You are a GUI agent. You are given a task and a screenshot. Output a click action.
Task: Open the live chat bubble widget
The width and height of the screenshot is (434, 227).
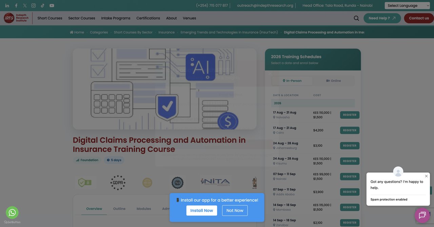[x=422, y=215]
